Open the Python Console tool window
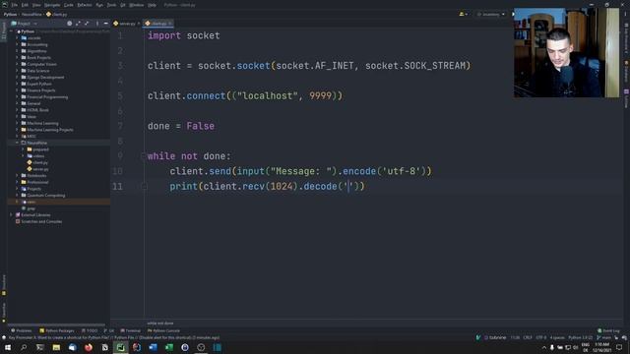 (x=163, y=330)
